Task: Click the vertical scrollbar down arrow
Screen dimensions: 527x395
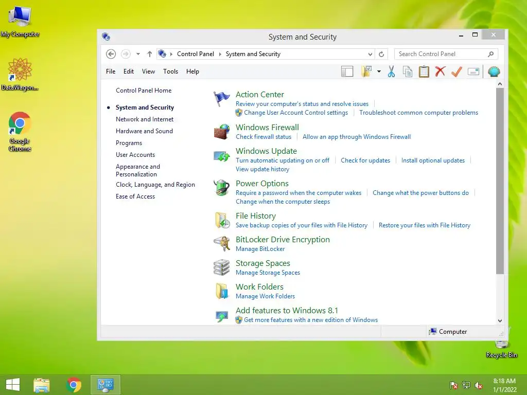Action: click(500, 321)
